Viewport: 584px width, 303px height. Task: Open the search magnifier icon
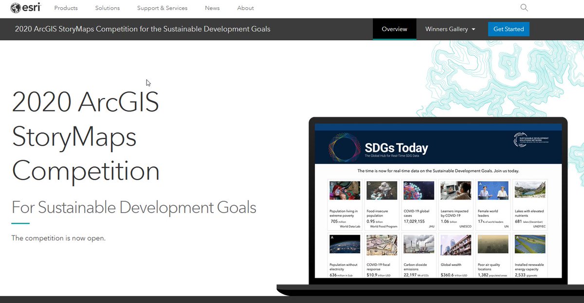click(524, 8)
